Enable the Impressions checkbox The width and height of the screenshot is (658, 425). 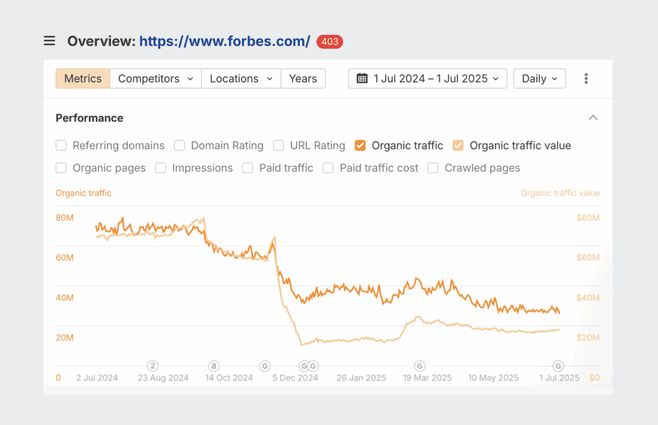(160, 168)
